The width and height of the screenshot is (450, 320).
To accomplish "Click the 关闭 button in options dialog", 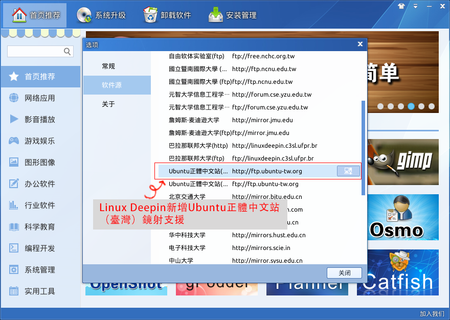I will coord(344,273).
